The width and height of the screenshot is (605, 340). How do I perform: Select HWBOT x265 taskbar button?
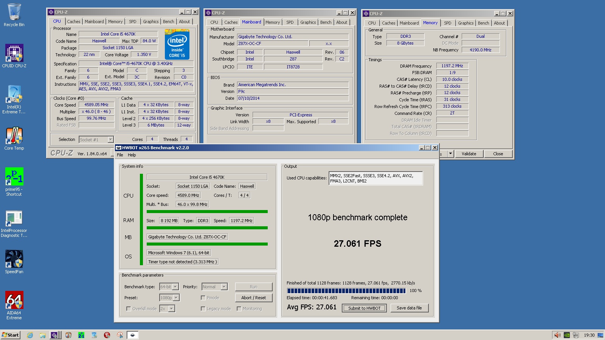click(x=133, y=335)
